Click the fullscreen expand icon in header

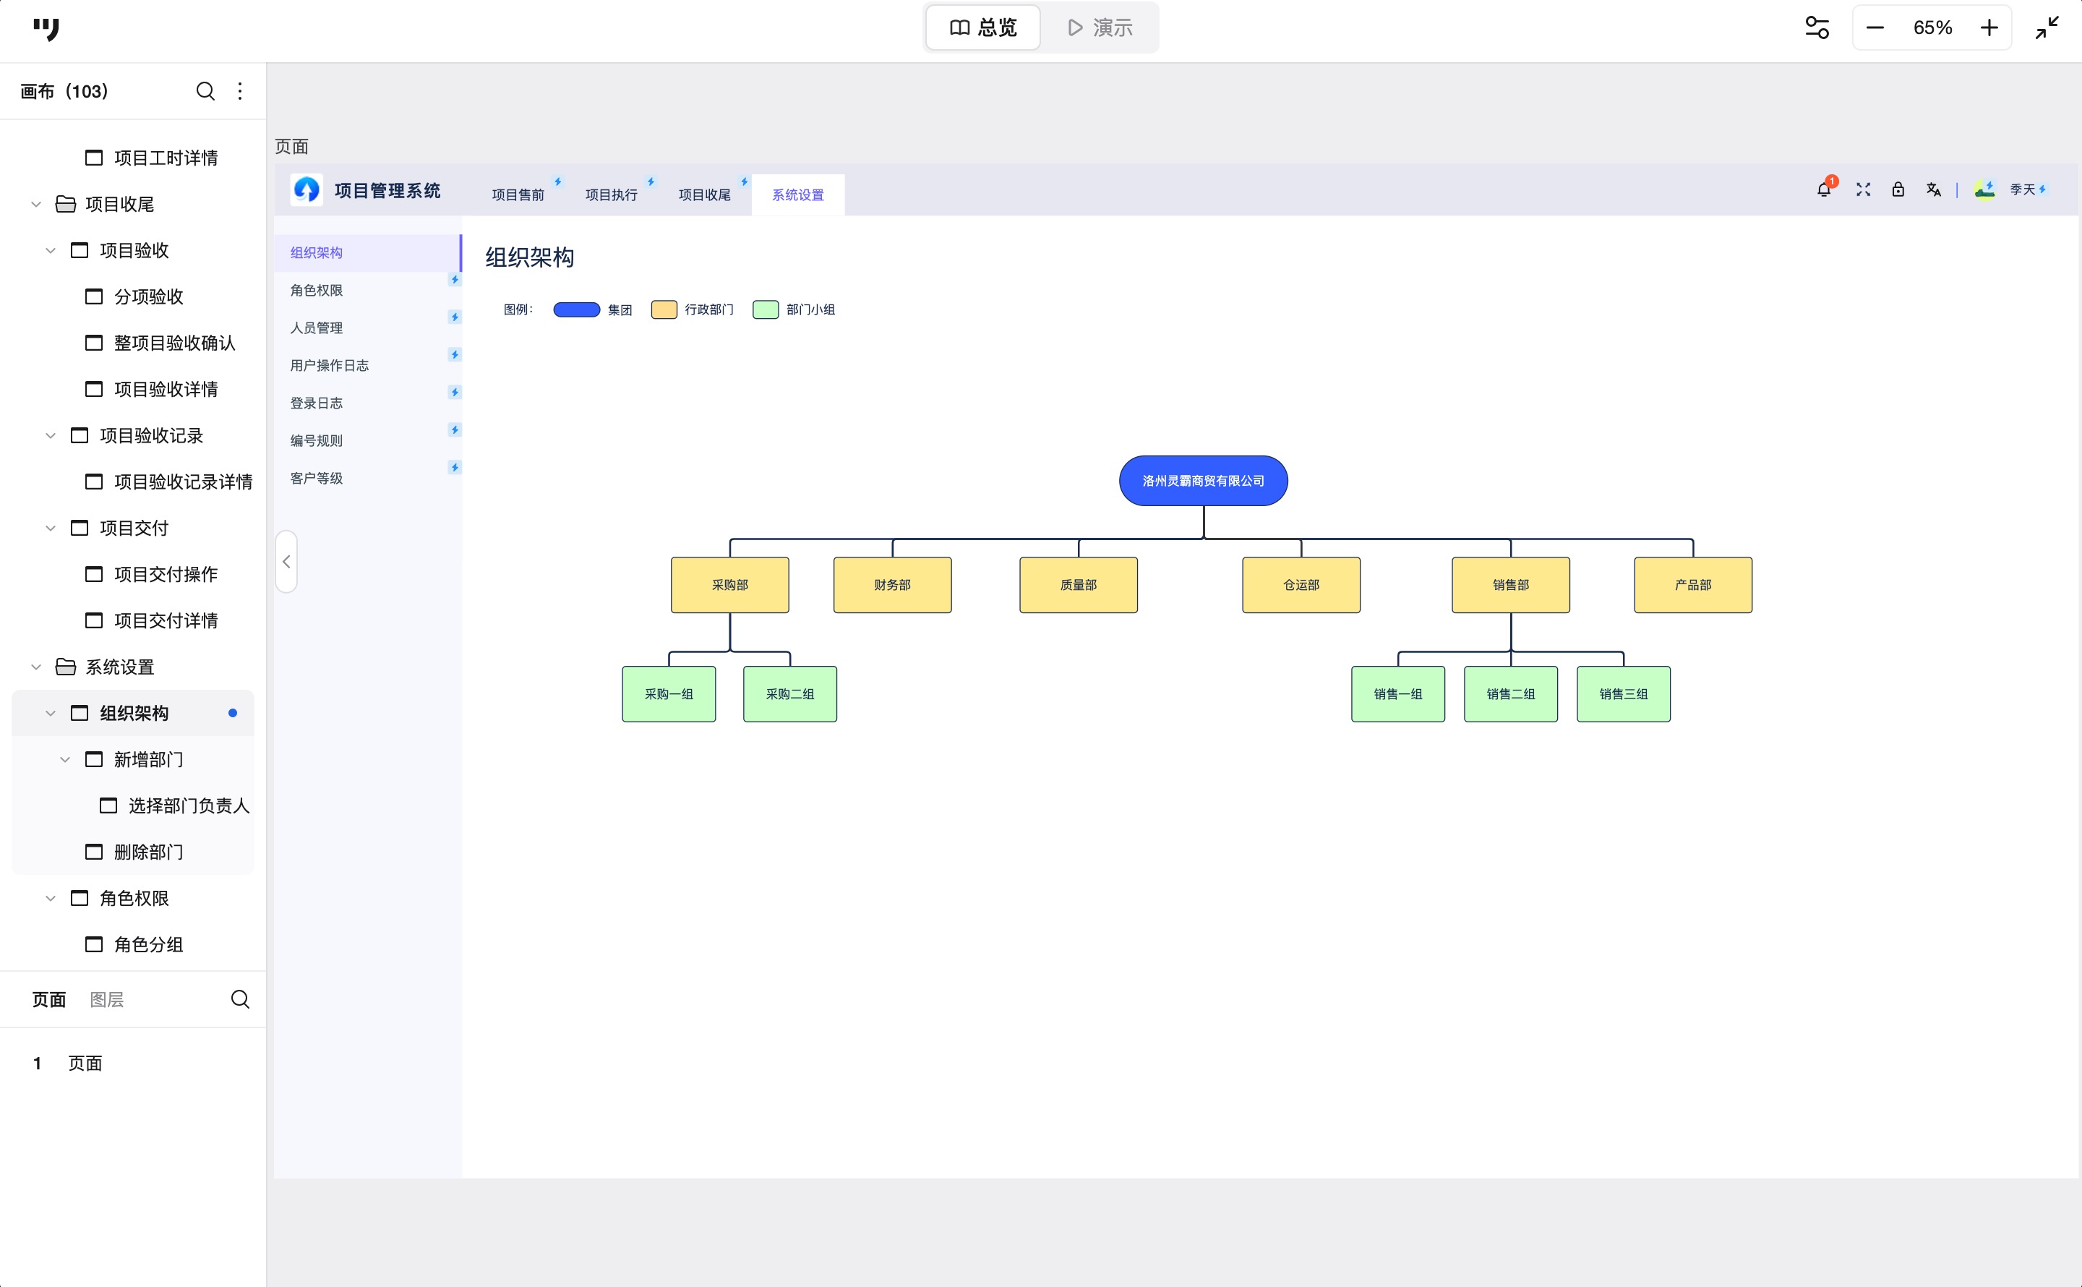pyautogui.click(x=1862, y=189)
